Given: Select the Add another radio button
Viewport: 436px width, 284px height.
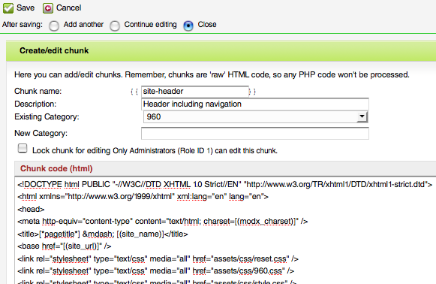Looking at the screenshot, I should pyautogui.click(x=54, y=26).
